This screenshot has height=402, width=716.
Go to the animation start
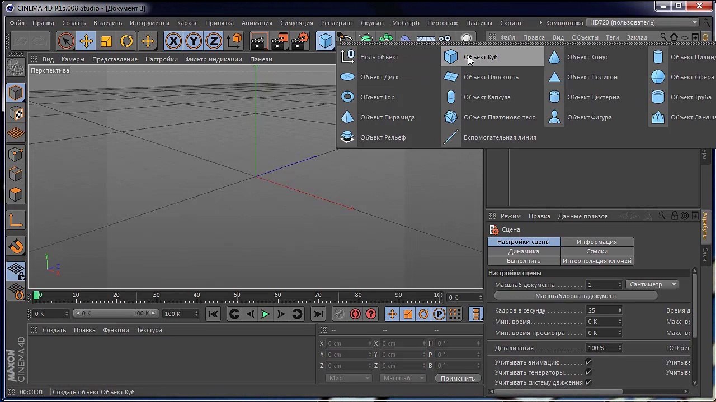coord(213,314)
